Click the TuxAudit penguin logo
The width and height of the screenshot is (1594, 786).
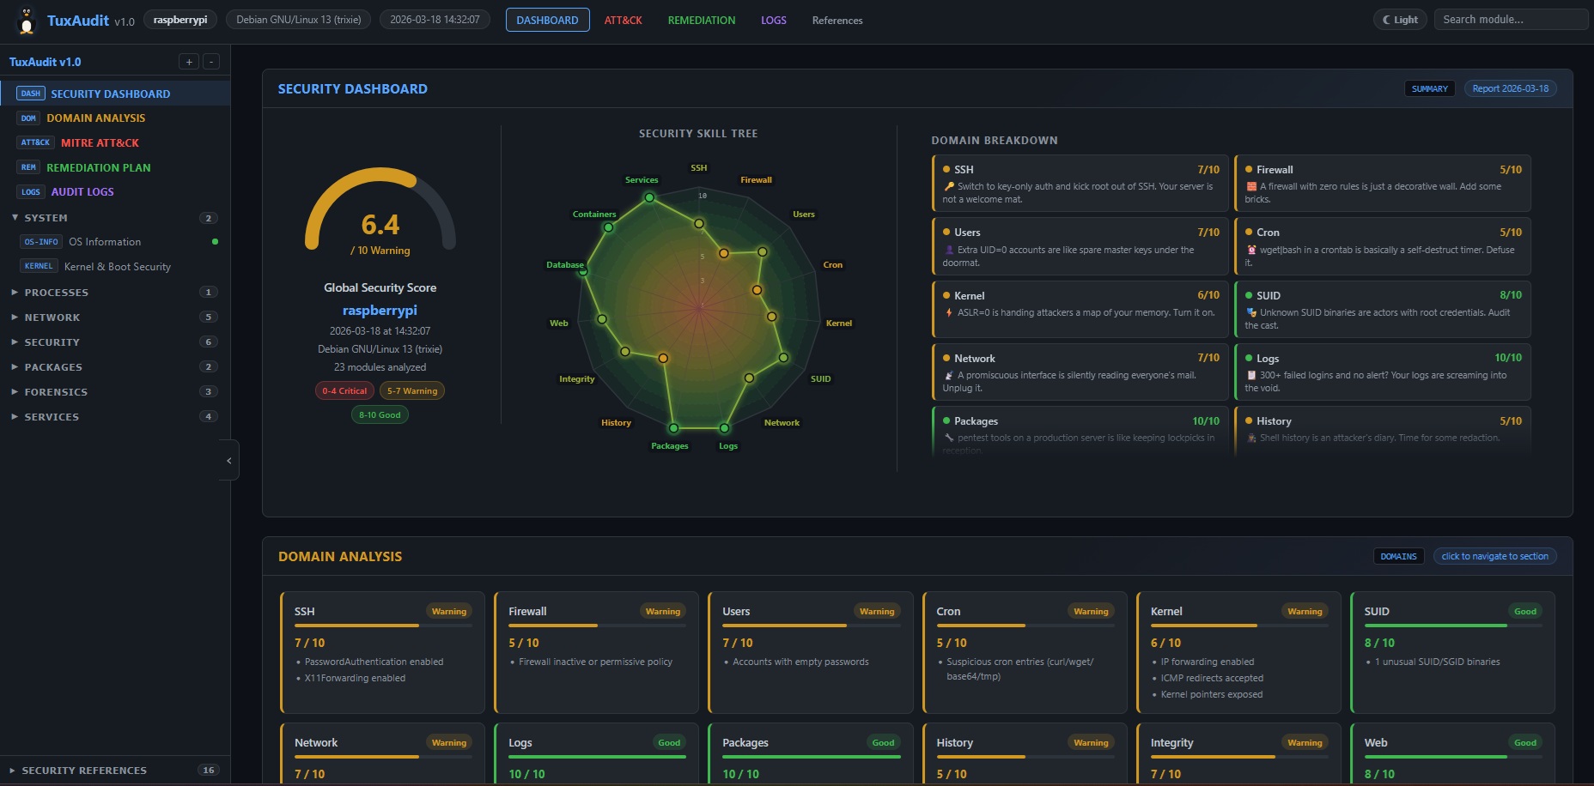(27, 21)
